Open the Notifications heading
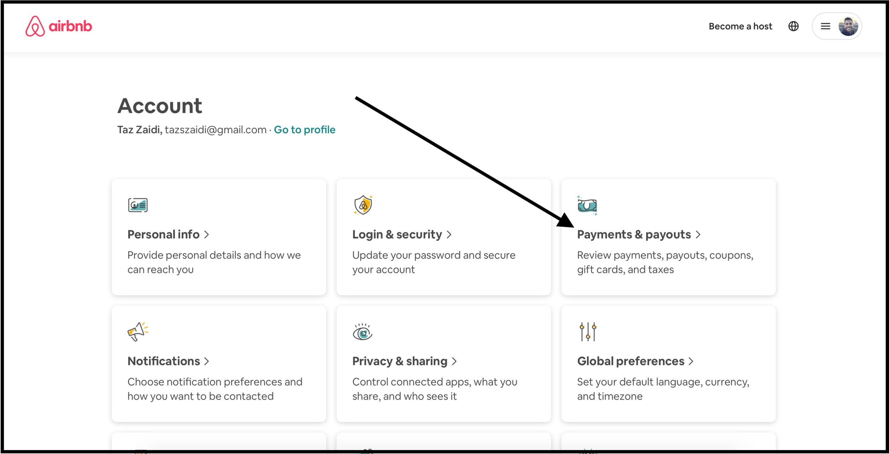The image size is (889, 454). tap(164, 361)
